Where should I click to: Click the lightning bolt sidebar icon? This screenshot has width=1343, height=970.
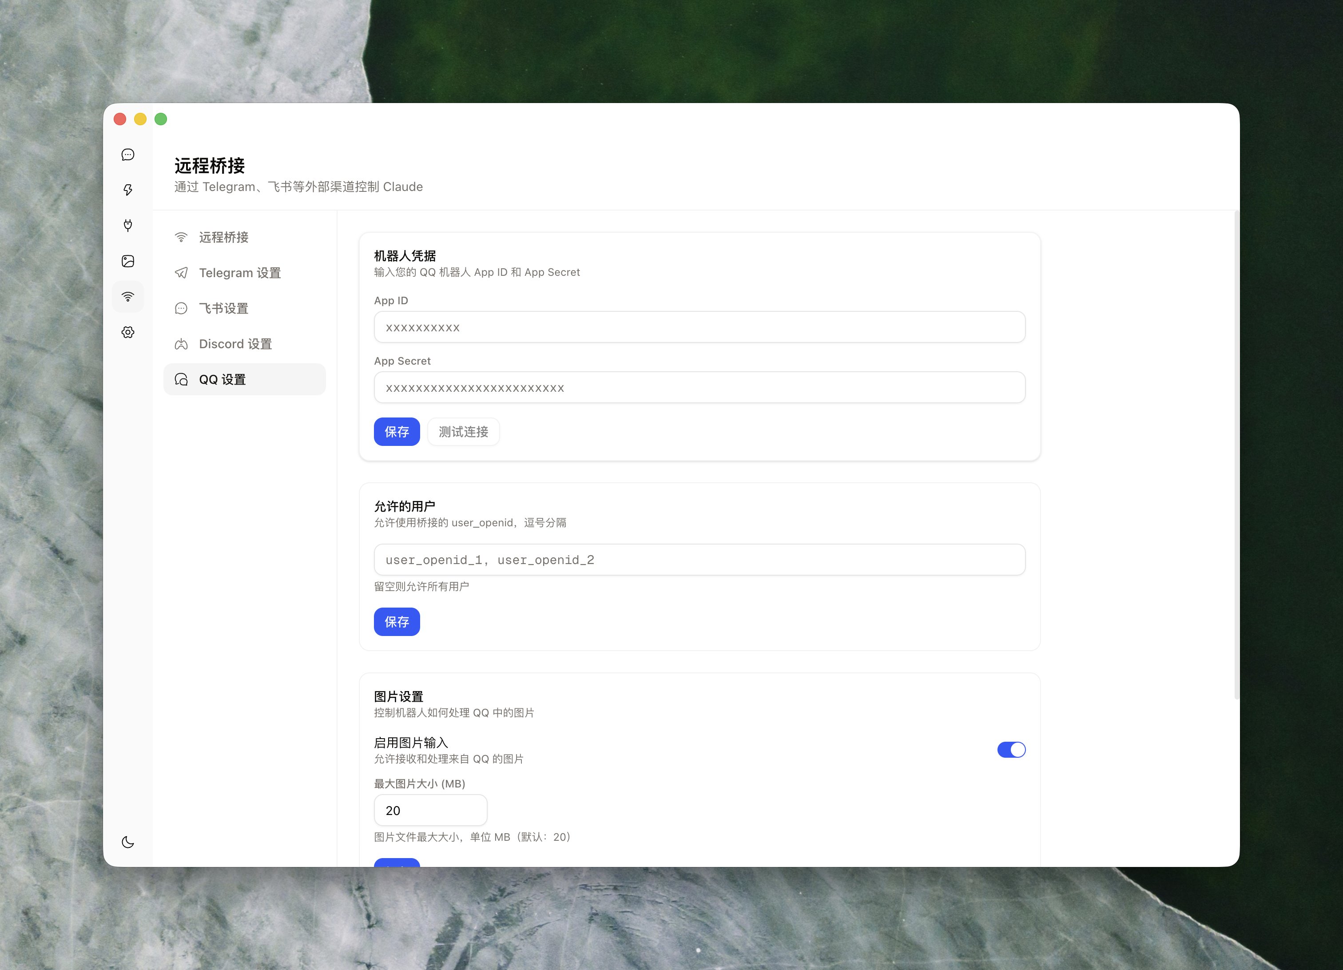128,190
